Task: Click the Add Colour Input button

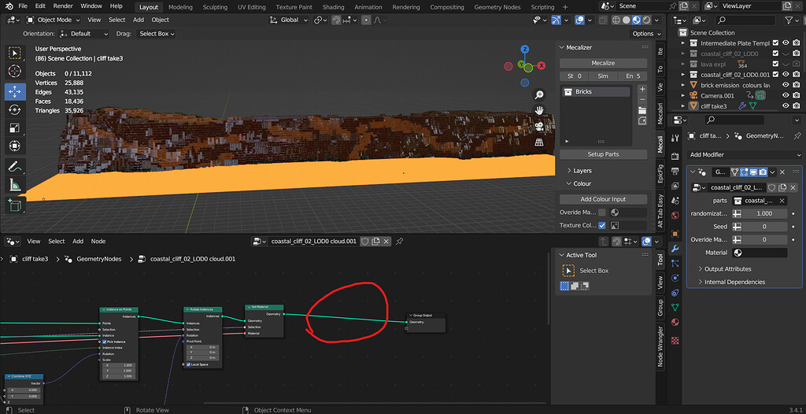Action: coord(603,199)
